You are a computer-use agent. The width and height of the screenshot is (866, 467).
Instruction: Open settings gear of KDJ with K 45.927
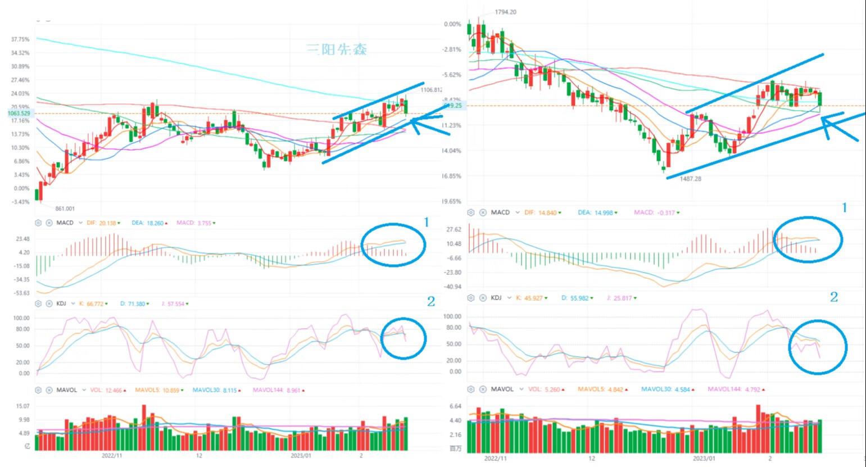point(471,298)
